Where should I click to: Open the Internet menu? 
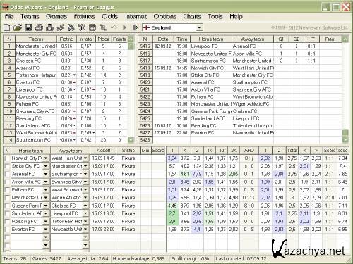coord(136,17)
